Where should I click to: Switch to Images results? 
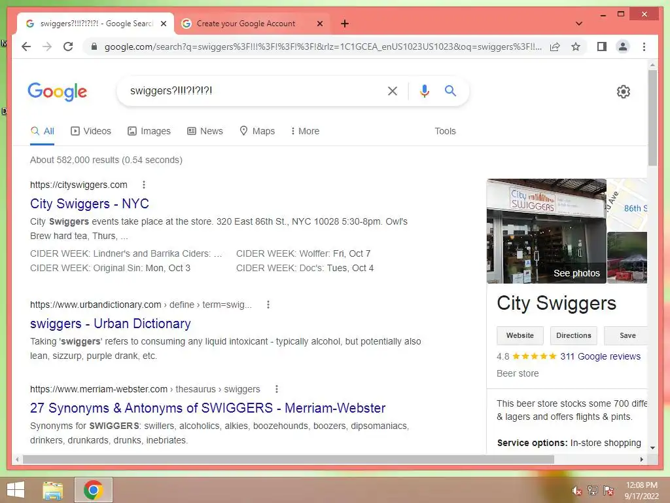pyautogui.click(x=149, y=131)
